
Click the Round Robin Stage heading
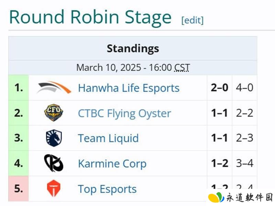click(90, 17)
